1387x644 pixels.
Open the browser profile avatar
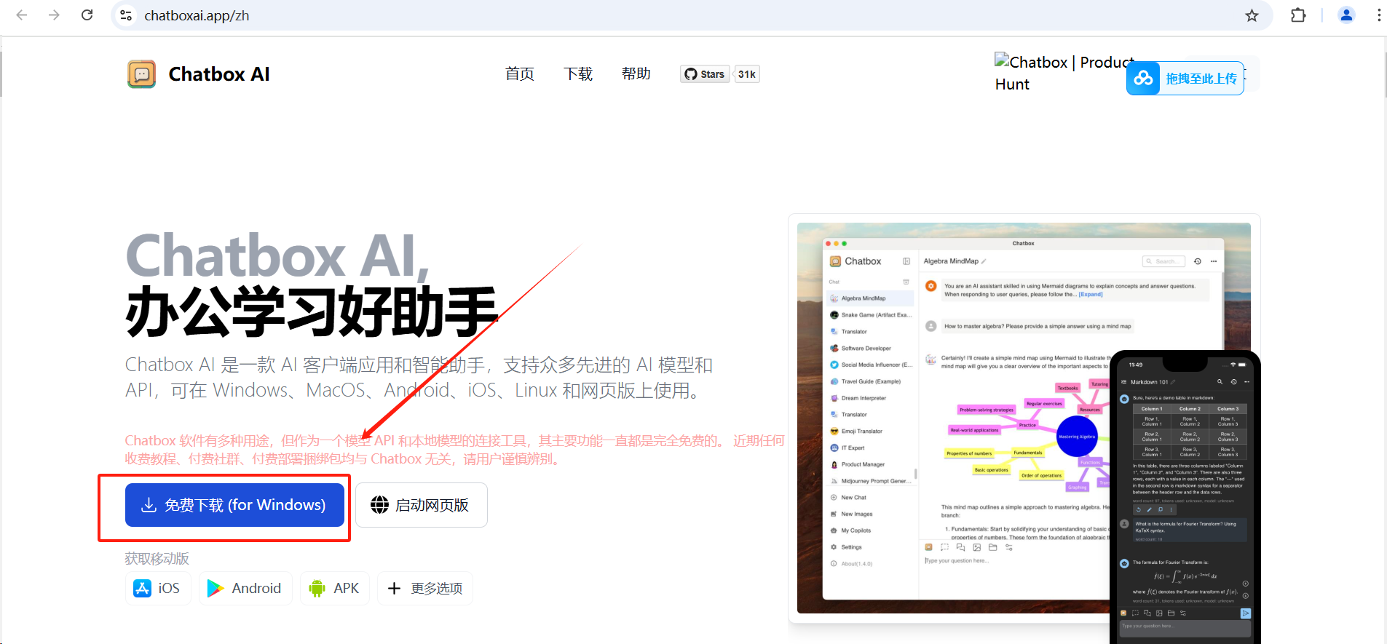(x=1346, y=15)
